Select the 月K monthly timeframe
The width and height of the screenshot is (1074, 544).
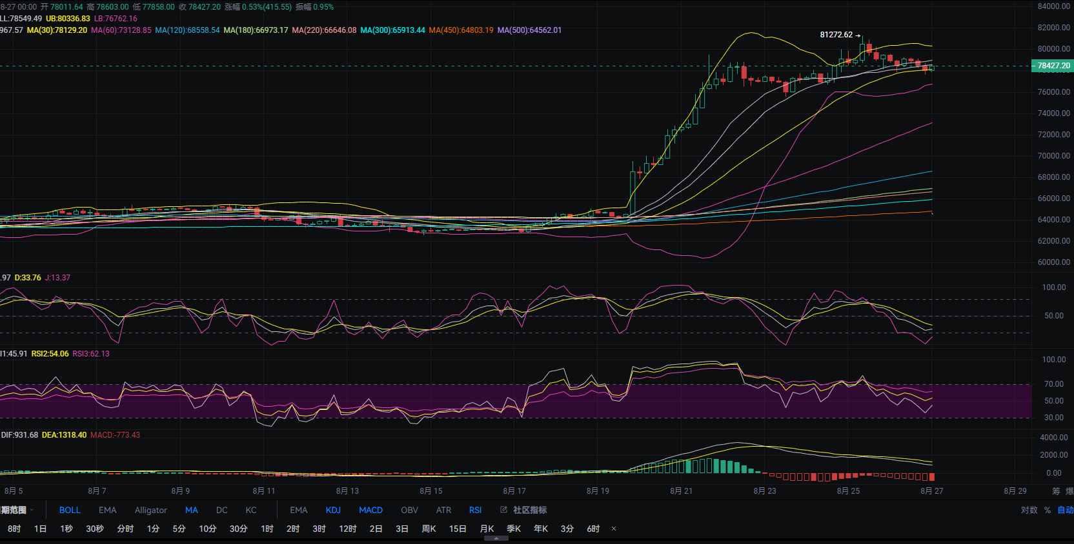pyautogui.click(x=487, y=529)
